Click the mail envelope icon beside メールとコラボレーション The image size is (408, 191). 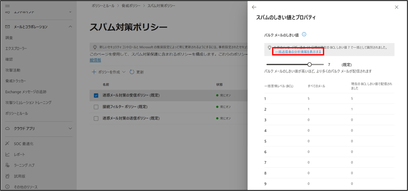[8, 27]
